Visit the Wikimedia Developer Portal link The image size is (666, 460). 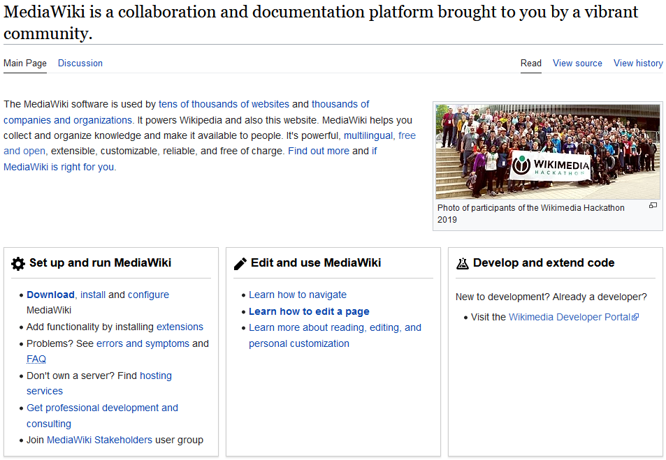[570, 317]
